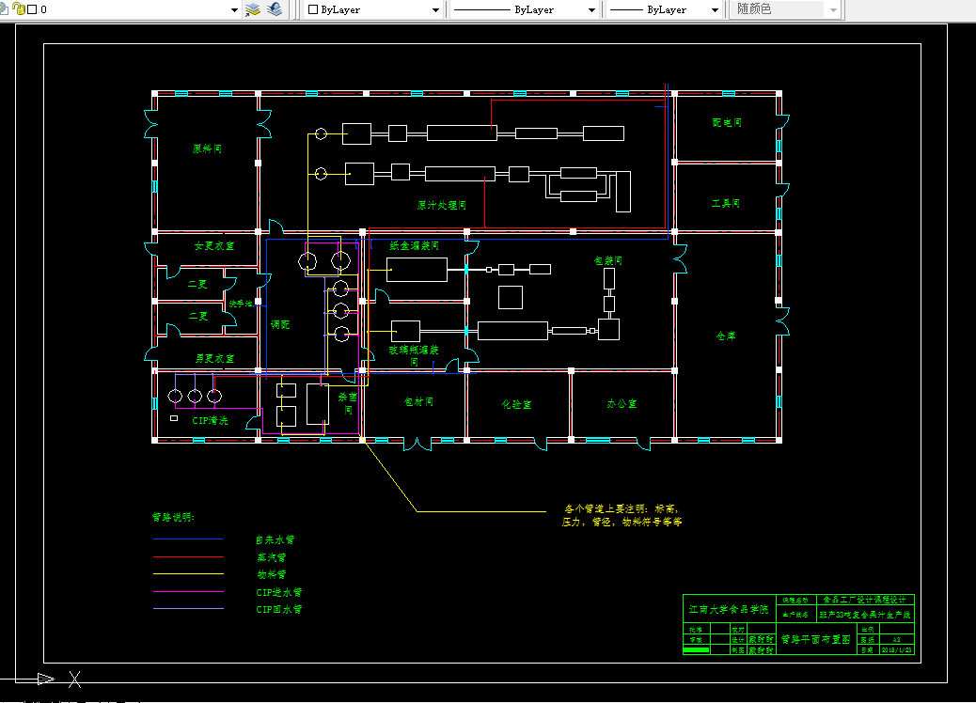Viewport: 976px width, 703px height.
Task: Open the ByLayer color control dropdown
Action: click(x=435, y=10)
